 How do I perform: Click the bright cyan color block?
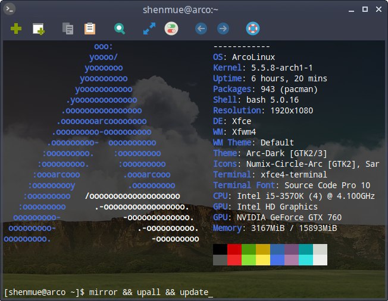tap(306, 260)
